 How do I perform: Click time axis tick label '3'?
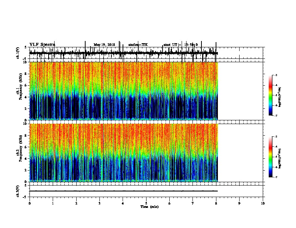tap(99, 203)
